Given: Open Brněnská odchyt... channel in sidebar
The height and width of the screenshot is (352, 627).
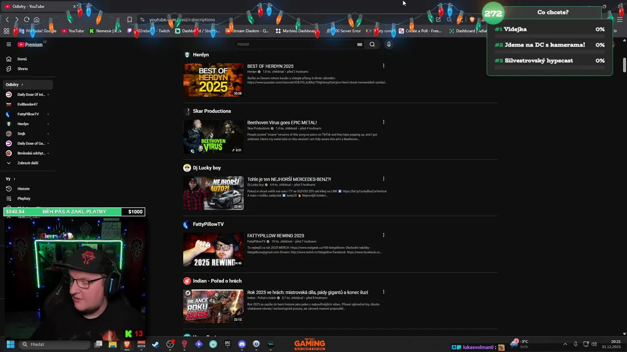Looking at the screenshot, I should coord(27,153).
